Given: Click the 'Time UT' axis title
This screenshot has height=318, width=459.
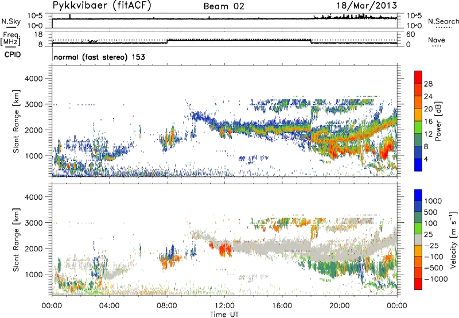Looking at the screenshot, I should [x=224, y=314].
